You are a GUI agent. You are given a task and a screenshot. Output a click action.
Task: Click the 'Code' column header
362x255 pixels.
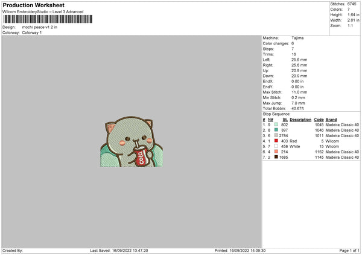(x=319, y=120)
